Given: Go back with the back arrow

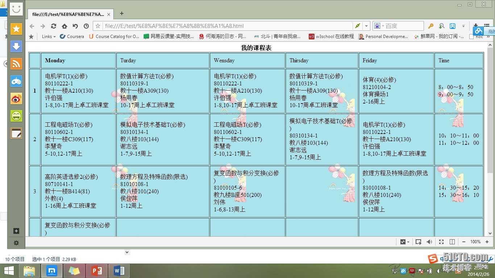Looking at the screenshot, I should [32, 26].
